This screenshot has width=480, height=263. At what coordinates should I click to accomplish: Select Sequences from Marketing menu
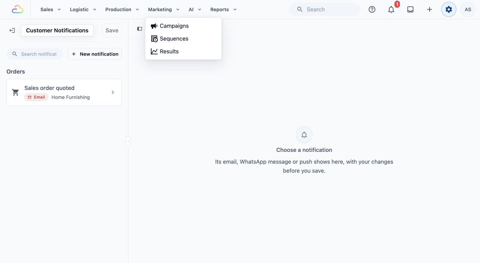(x=183, y=39)
